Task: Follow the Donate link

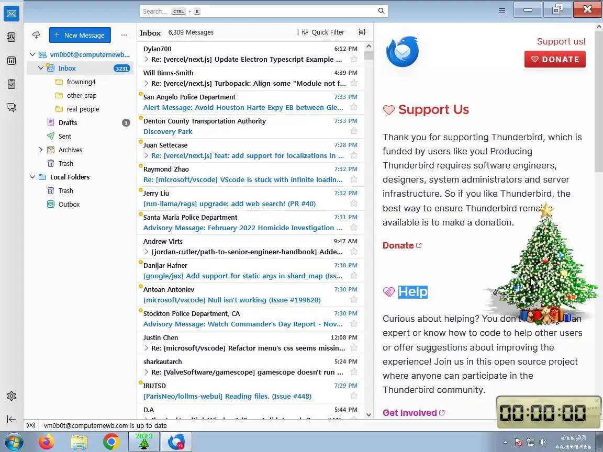Action: coord(402,245)
